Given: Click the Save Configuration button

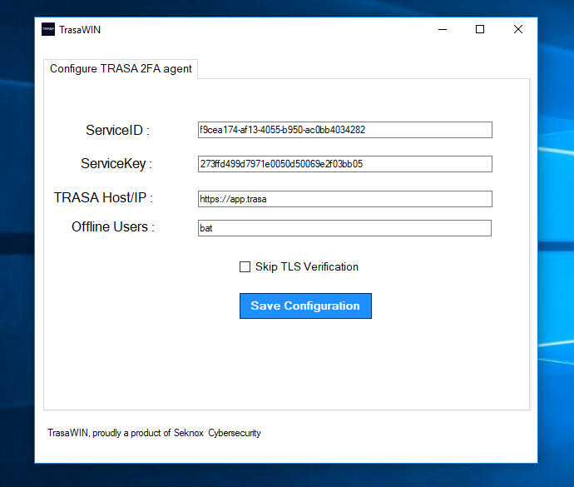Looking at the screenshot, I should pos(305,306).
